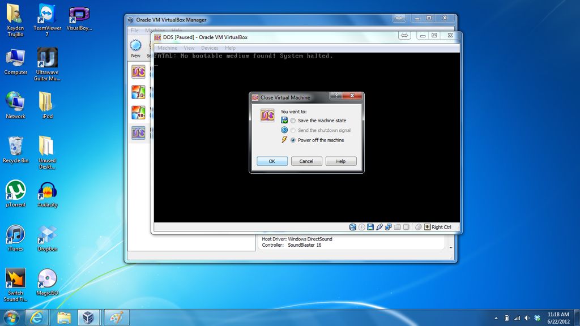Switch to VirtualBox taskbar button
This screenshot has width=580, height=326.
[x=89, y=318]
